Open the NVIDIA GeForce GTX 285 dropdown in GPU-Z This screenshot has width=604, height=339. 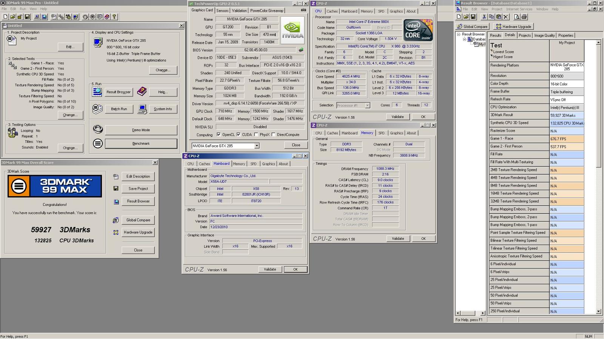(257, 146)
